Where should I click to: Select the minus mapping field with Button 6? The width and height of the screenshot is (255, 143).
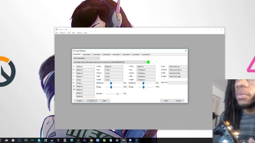pyautogui.click(x=85, y=96)
